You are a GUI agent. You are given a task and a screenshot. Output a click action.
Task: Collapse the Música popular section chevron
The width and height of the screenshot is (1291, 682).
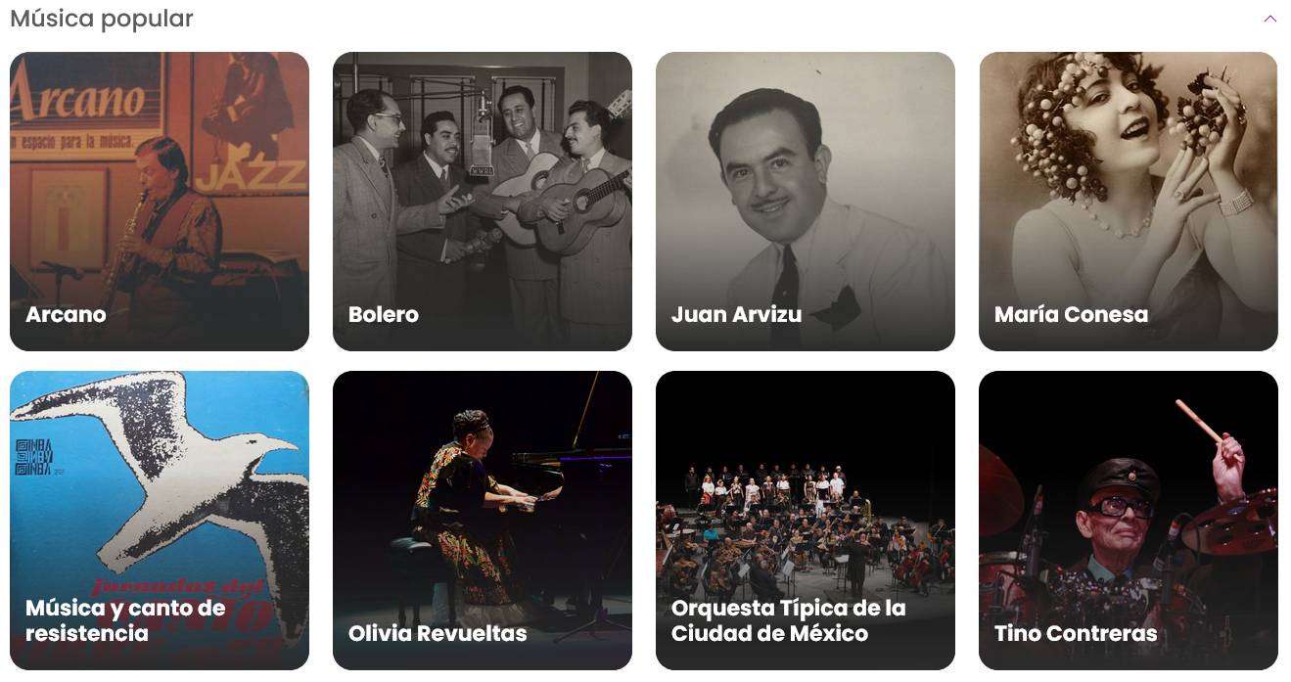pos(1269,19)
